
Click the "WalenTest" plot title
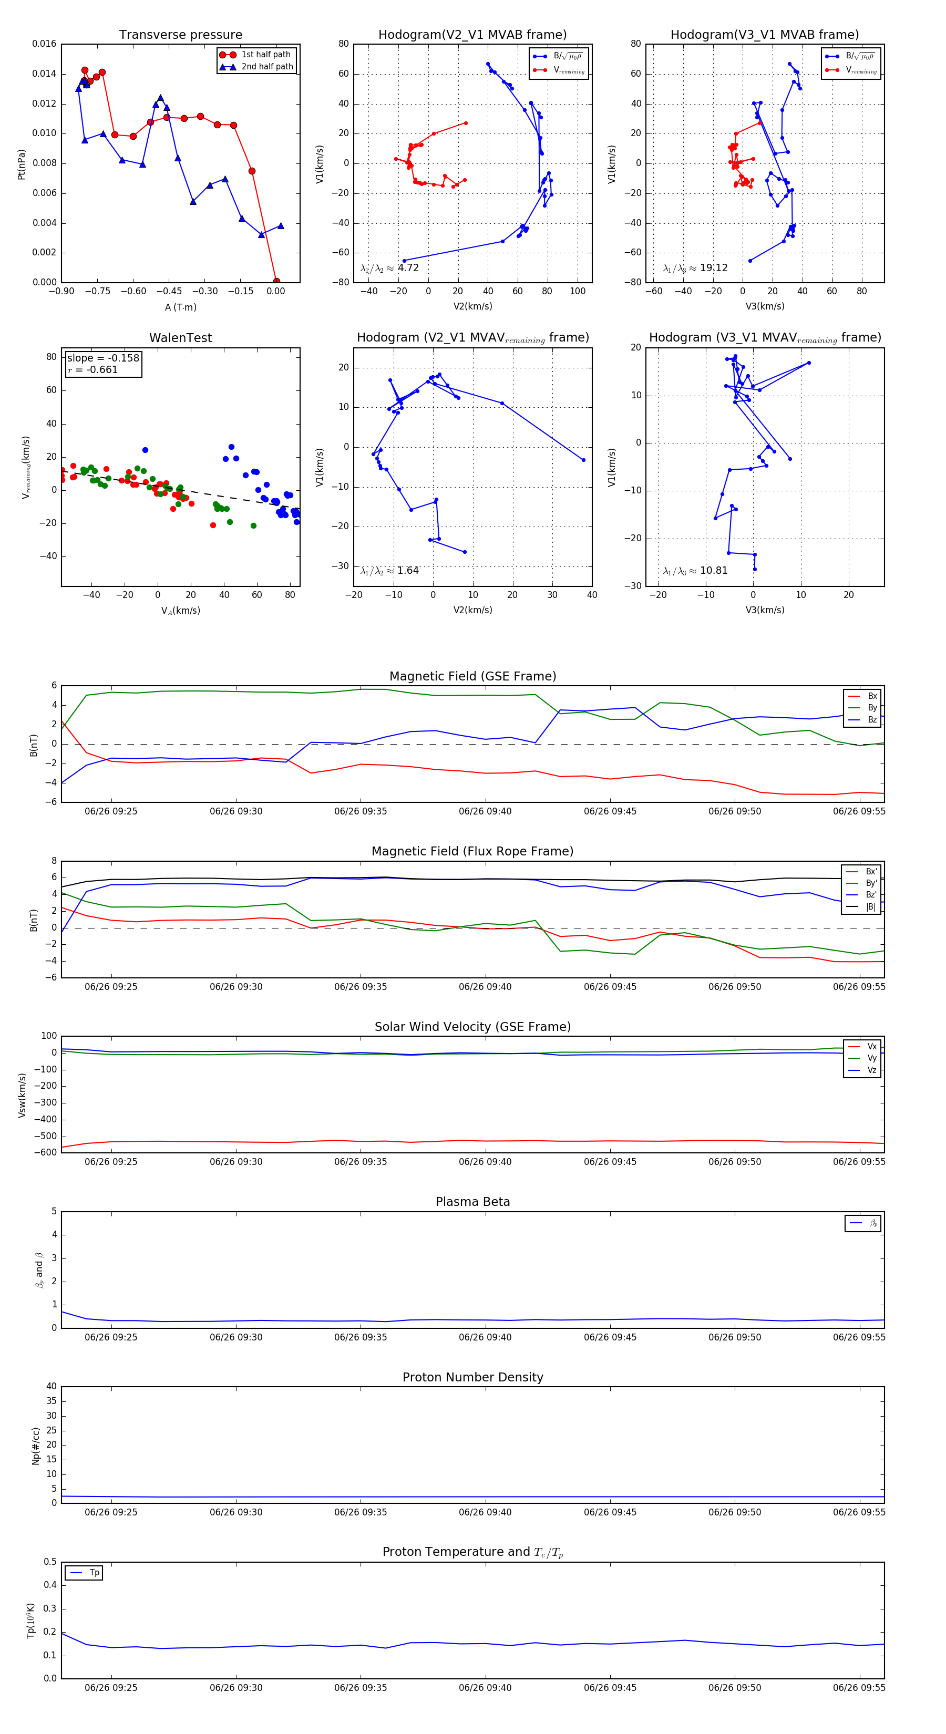[180, 338]
